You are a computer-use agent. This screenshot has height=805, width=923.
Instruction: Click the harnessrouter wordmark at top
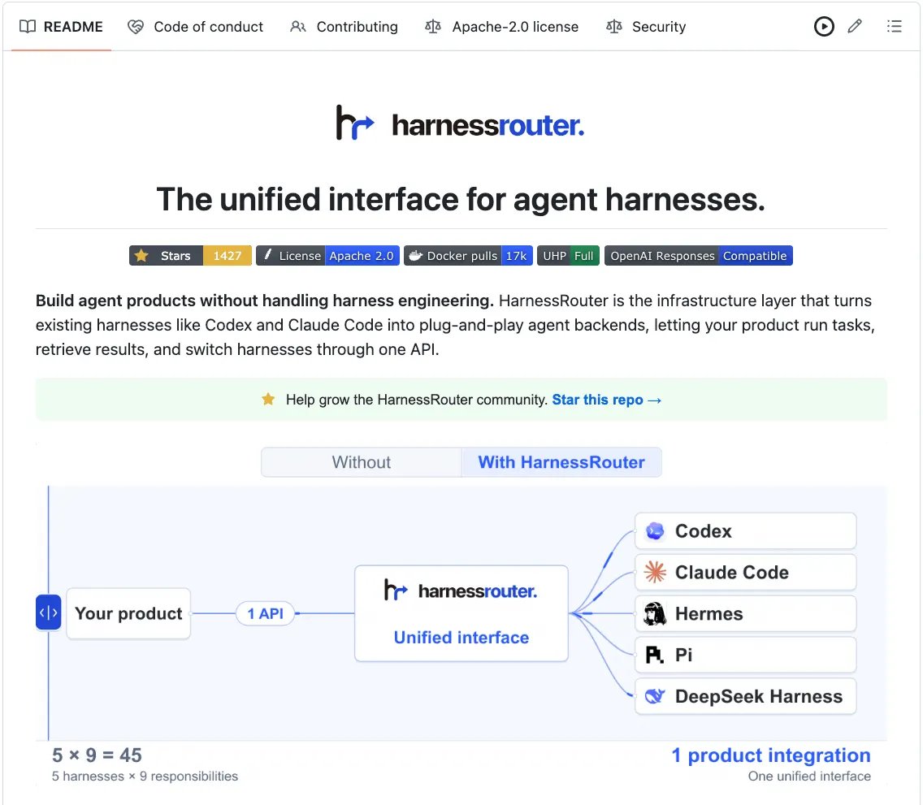488,125
